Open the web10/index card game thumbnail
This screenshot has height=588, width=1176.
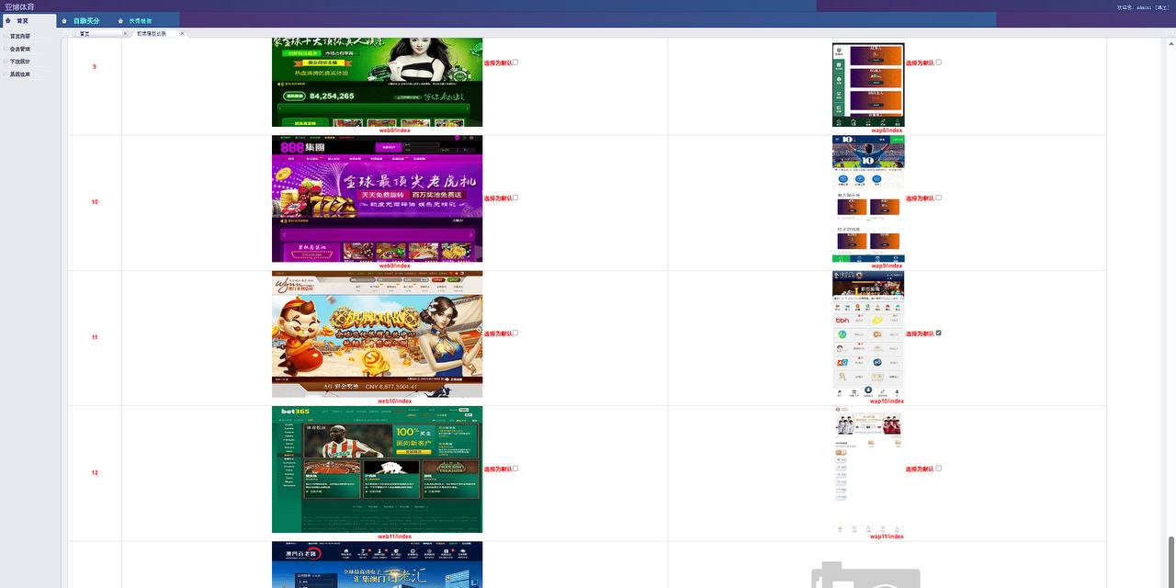point(377,334)
